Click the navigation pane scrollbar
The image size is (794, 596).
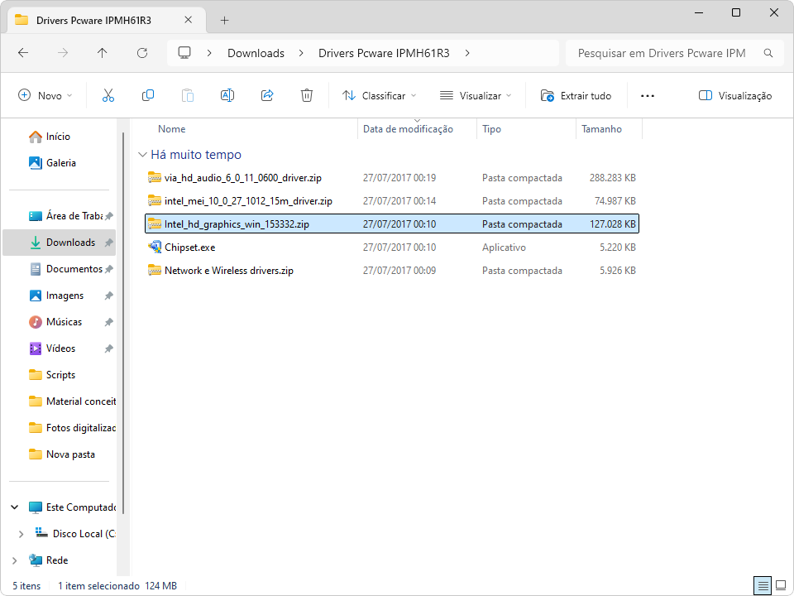click(x=122, y=323)
